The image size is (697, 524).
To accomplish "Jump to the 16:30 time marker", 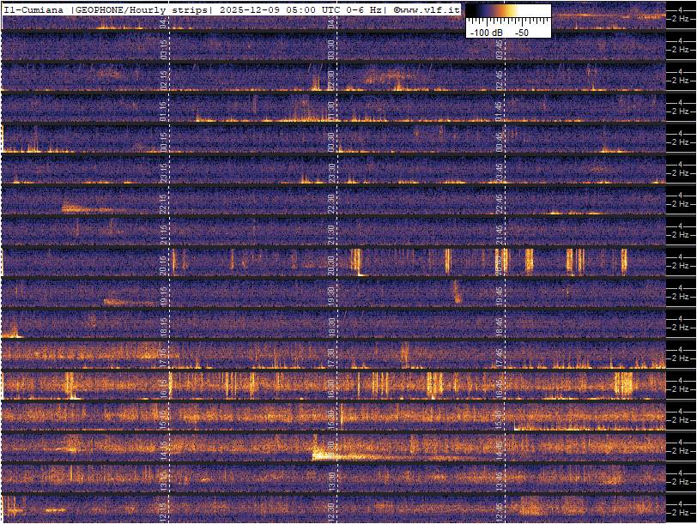I will [x=331, y=388].
